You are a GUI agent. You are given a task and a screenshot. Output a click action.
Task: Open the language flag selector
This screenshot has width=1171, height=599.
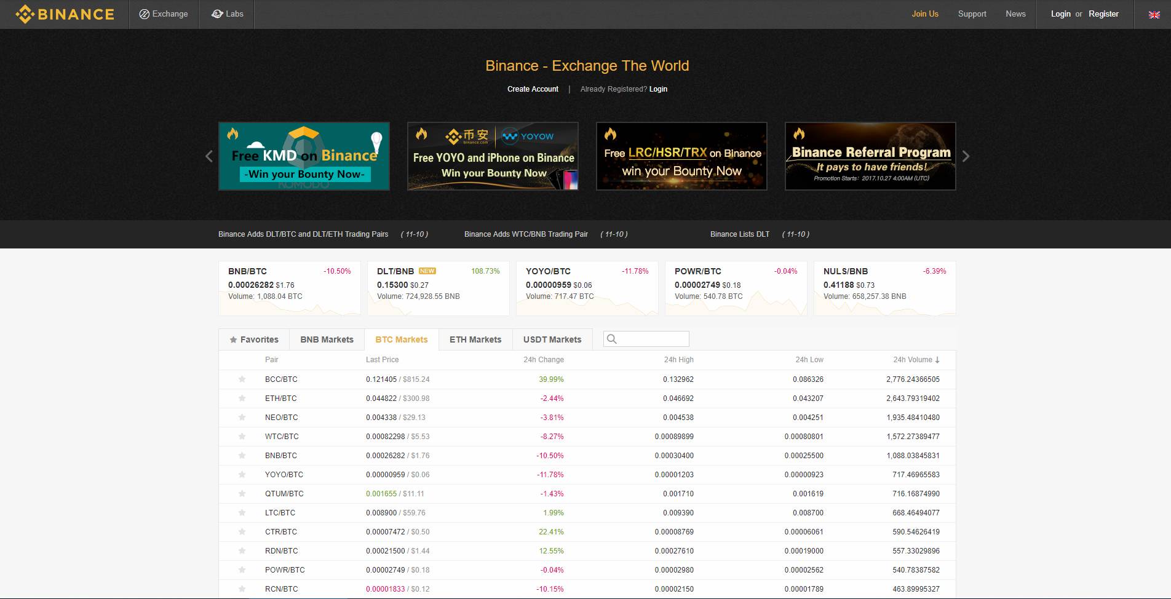click(1154, 14)
